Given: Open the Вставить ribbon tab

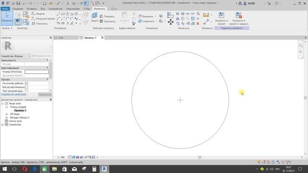Looking at the screenshot, I should (x=32, y=9).
